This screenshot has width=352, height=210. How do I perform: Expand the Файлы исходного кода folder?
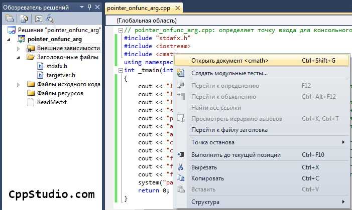pyautogui.click(x=19, y=85)
